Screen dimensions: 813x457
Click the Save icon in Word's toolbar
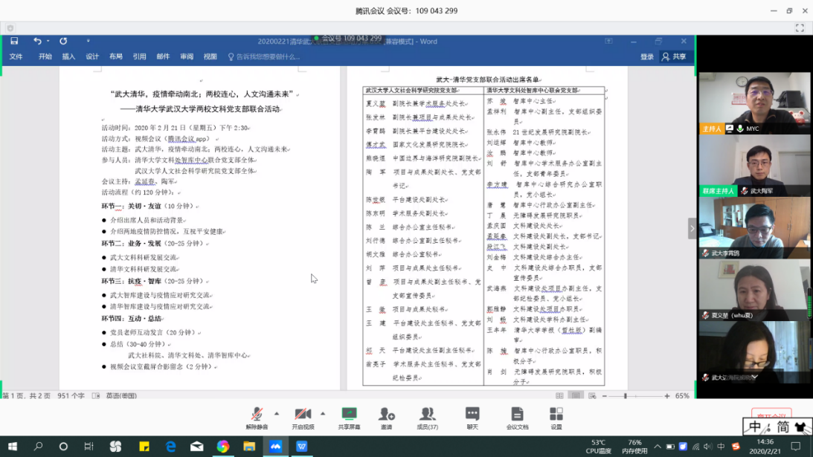pyautogui.click(x=14, y=42)
